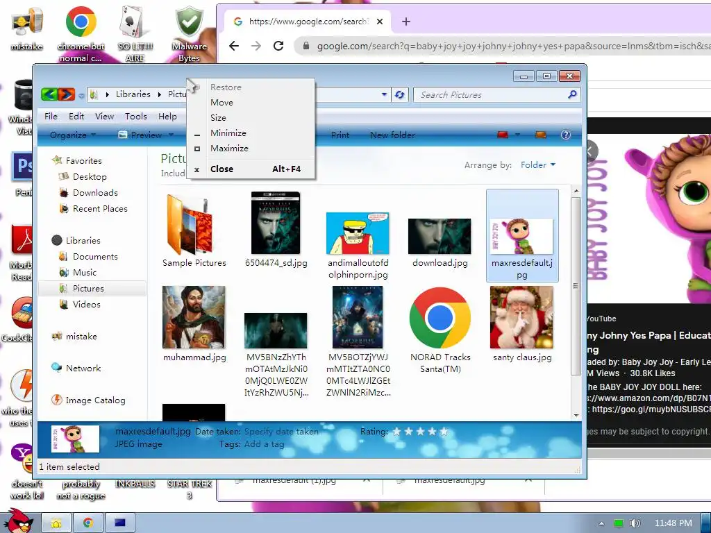Screen dimensions: 711x533
Task: Open Network in the navigation pane
Action: click(x=83, y=368)
